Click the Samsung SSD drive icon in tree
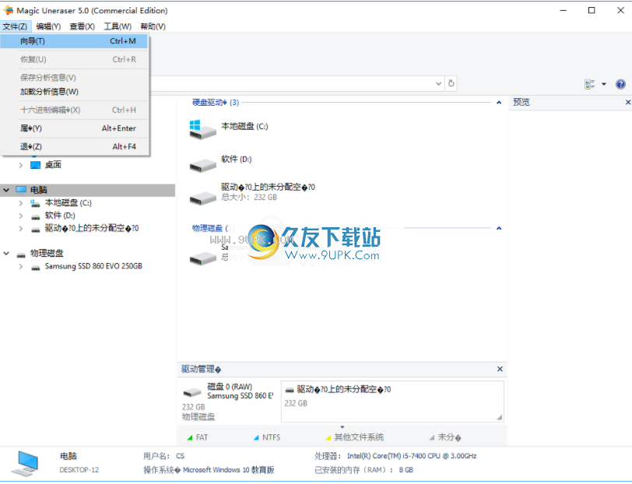This screenshot has width=632, height=484. (x=36, y=268)
